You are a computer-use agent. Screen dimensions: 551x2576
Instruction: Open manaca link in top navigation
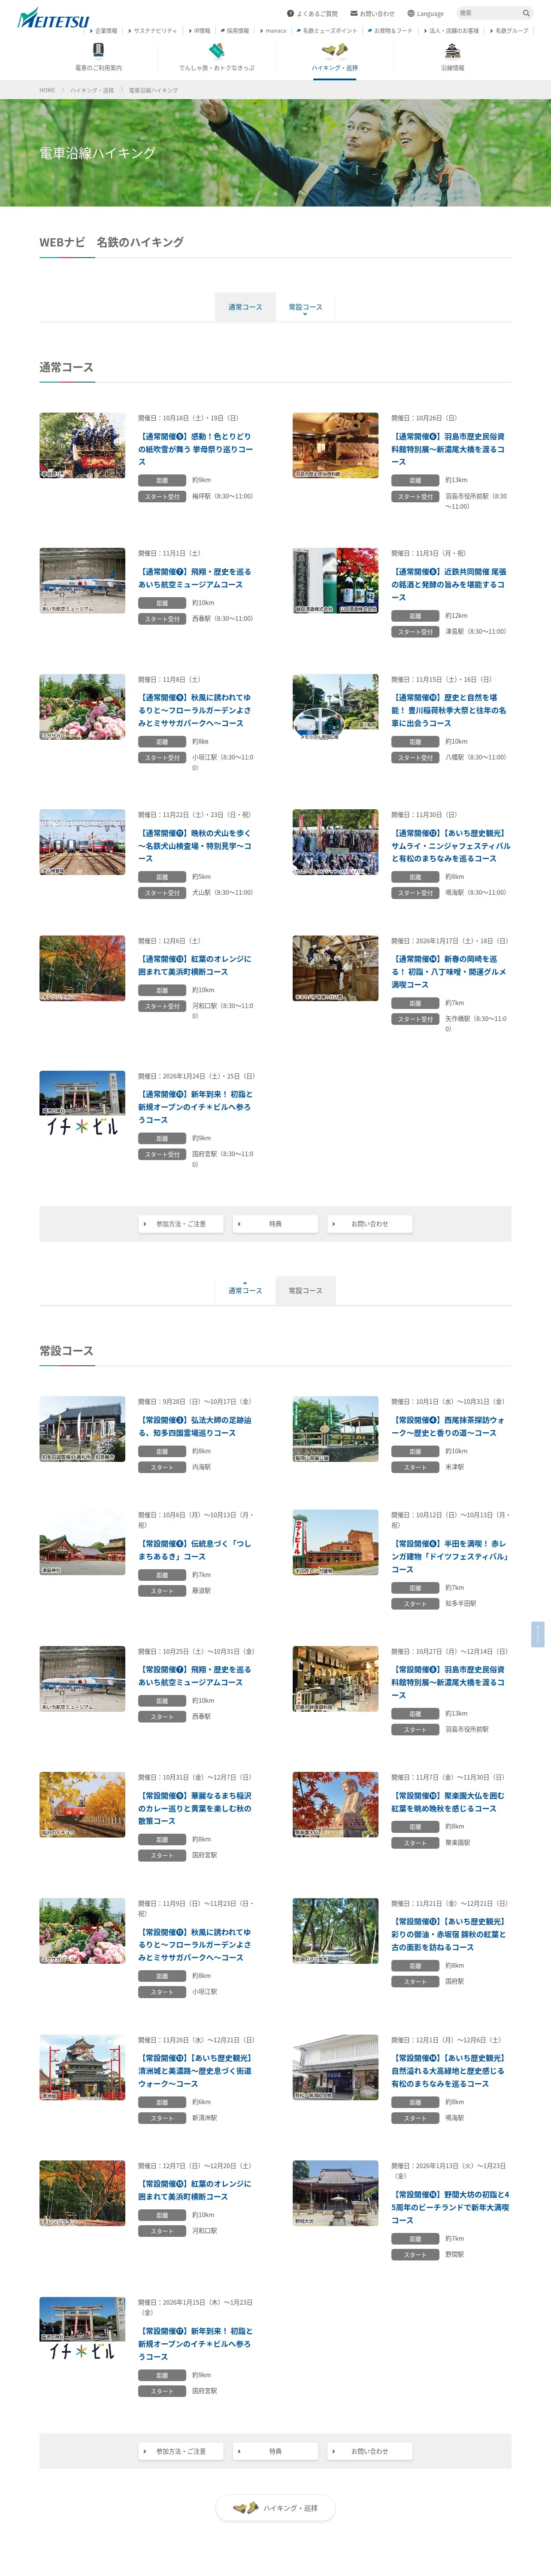click(x=273, y=31)
